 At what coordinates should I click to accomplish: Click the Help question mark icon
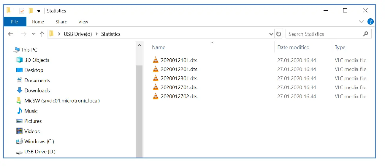pyautogui.click(x=370, y=22)
